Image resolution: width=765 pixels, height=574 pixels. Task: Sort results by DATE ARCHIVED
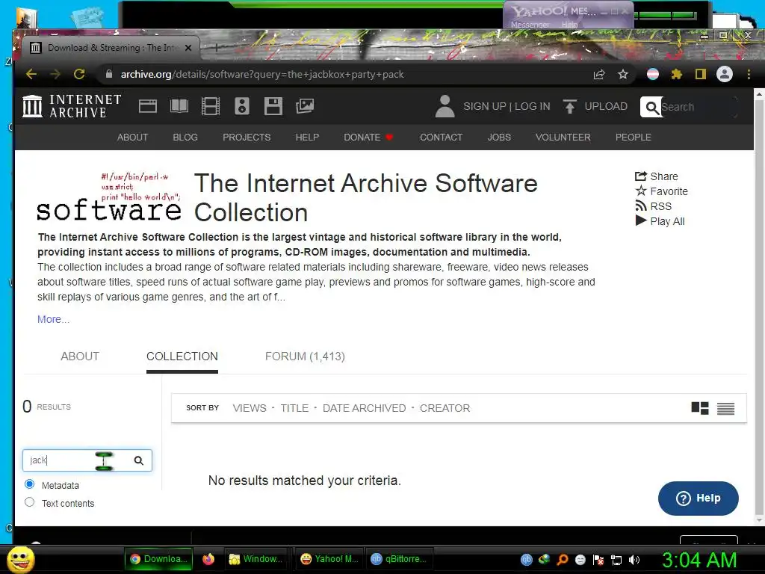364,408
